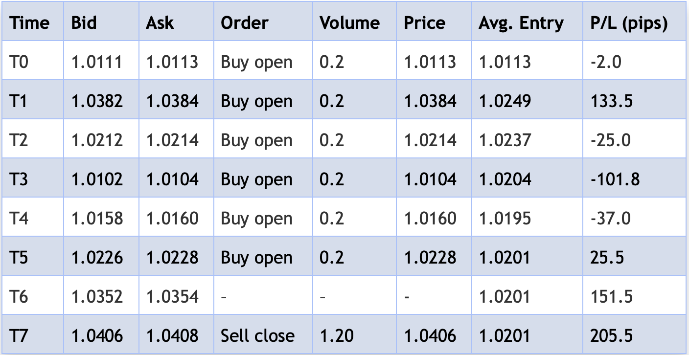Click the Time column header
Screen dimensions: 689x355
[x=29, y=23]
